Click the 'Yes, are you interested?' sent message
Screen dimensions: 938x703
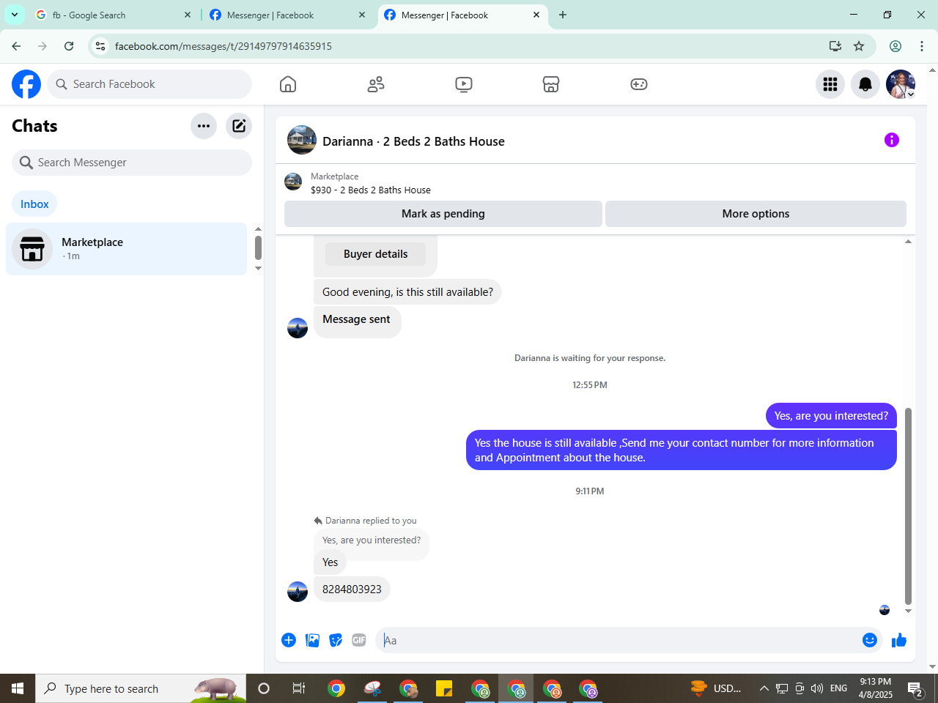(x=831, y=416)
